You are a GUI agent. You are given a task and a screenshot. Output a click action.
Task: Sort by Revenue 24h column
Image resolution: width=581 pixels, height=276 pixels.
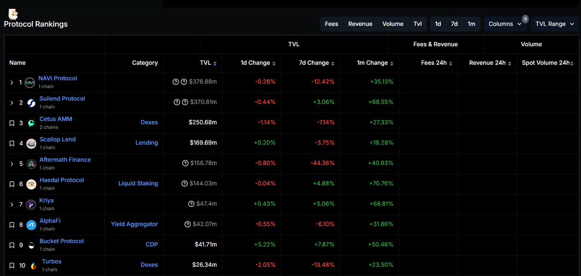(510, 63)
